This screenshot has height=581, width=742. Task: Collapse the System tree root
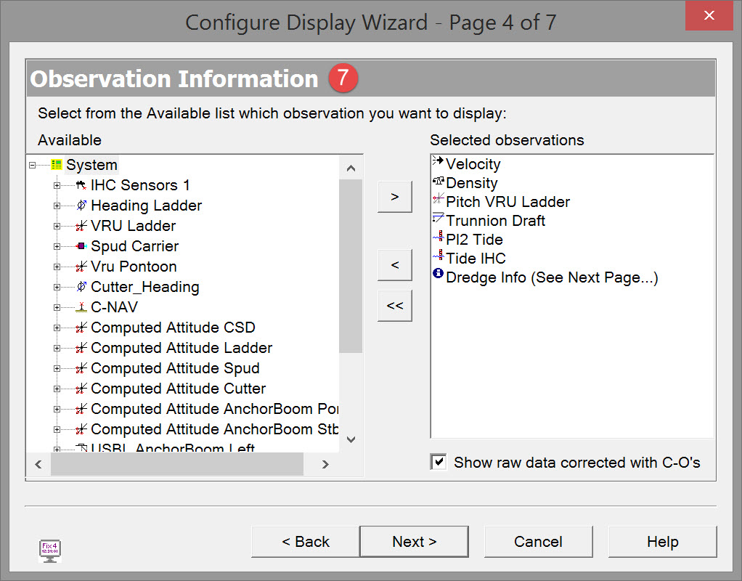point(33,166)
